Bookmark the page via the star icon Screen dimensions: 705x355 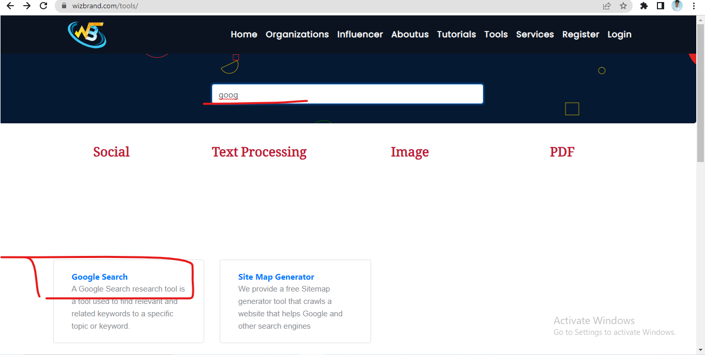[x=623, y=6]
